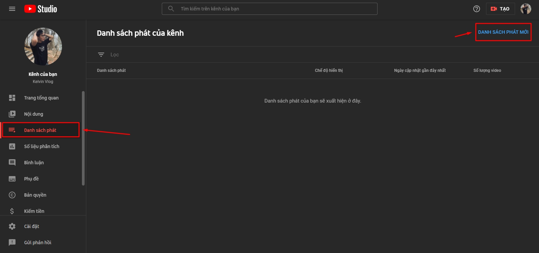Click the sidebar vertical scrollbar
Viewport: 539px width, 253px height.
pyautogui.click(x=83, y=138)
